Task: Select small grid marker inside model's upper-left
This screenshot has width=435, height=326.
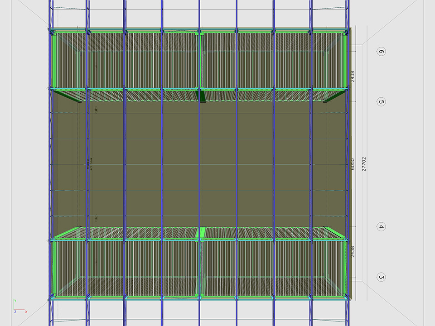Action: (96, 110)
